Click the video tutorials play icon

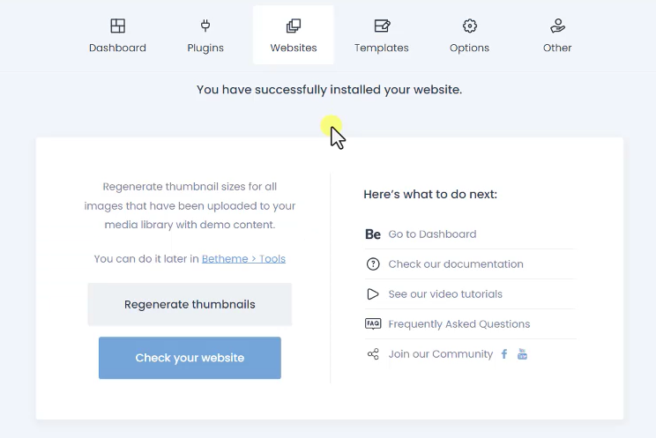[373, 294]
